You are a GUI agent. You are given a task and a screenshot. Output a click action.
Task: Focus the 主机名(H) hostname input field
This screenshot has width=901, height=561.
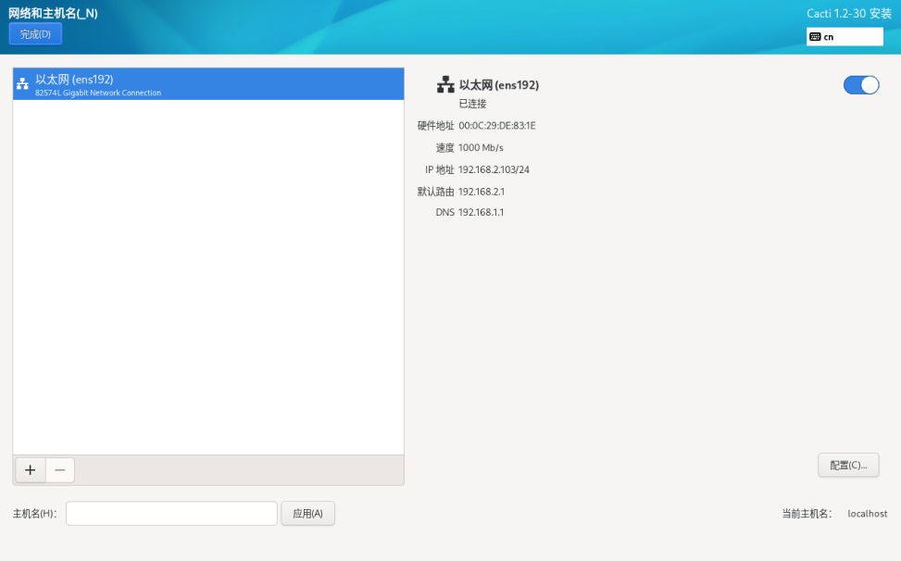pos(171,514)
